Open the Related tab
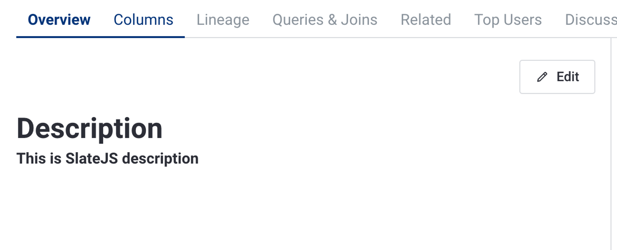 (x=426, y=20)
